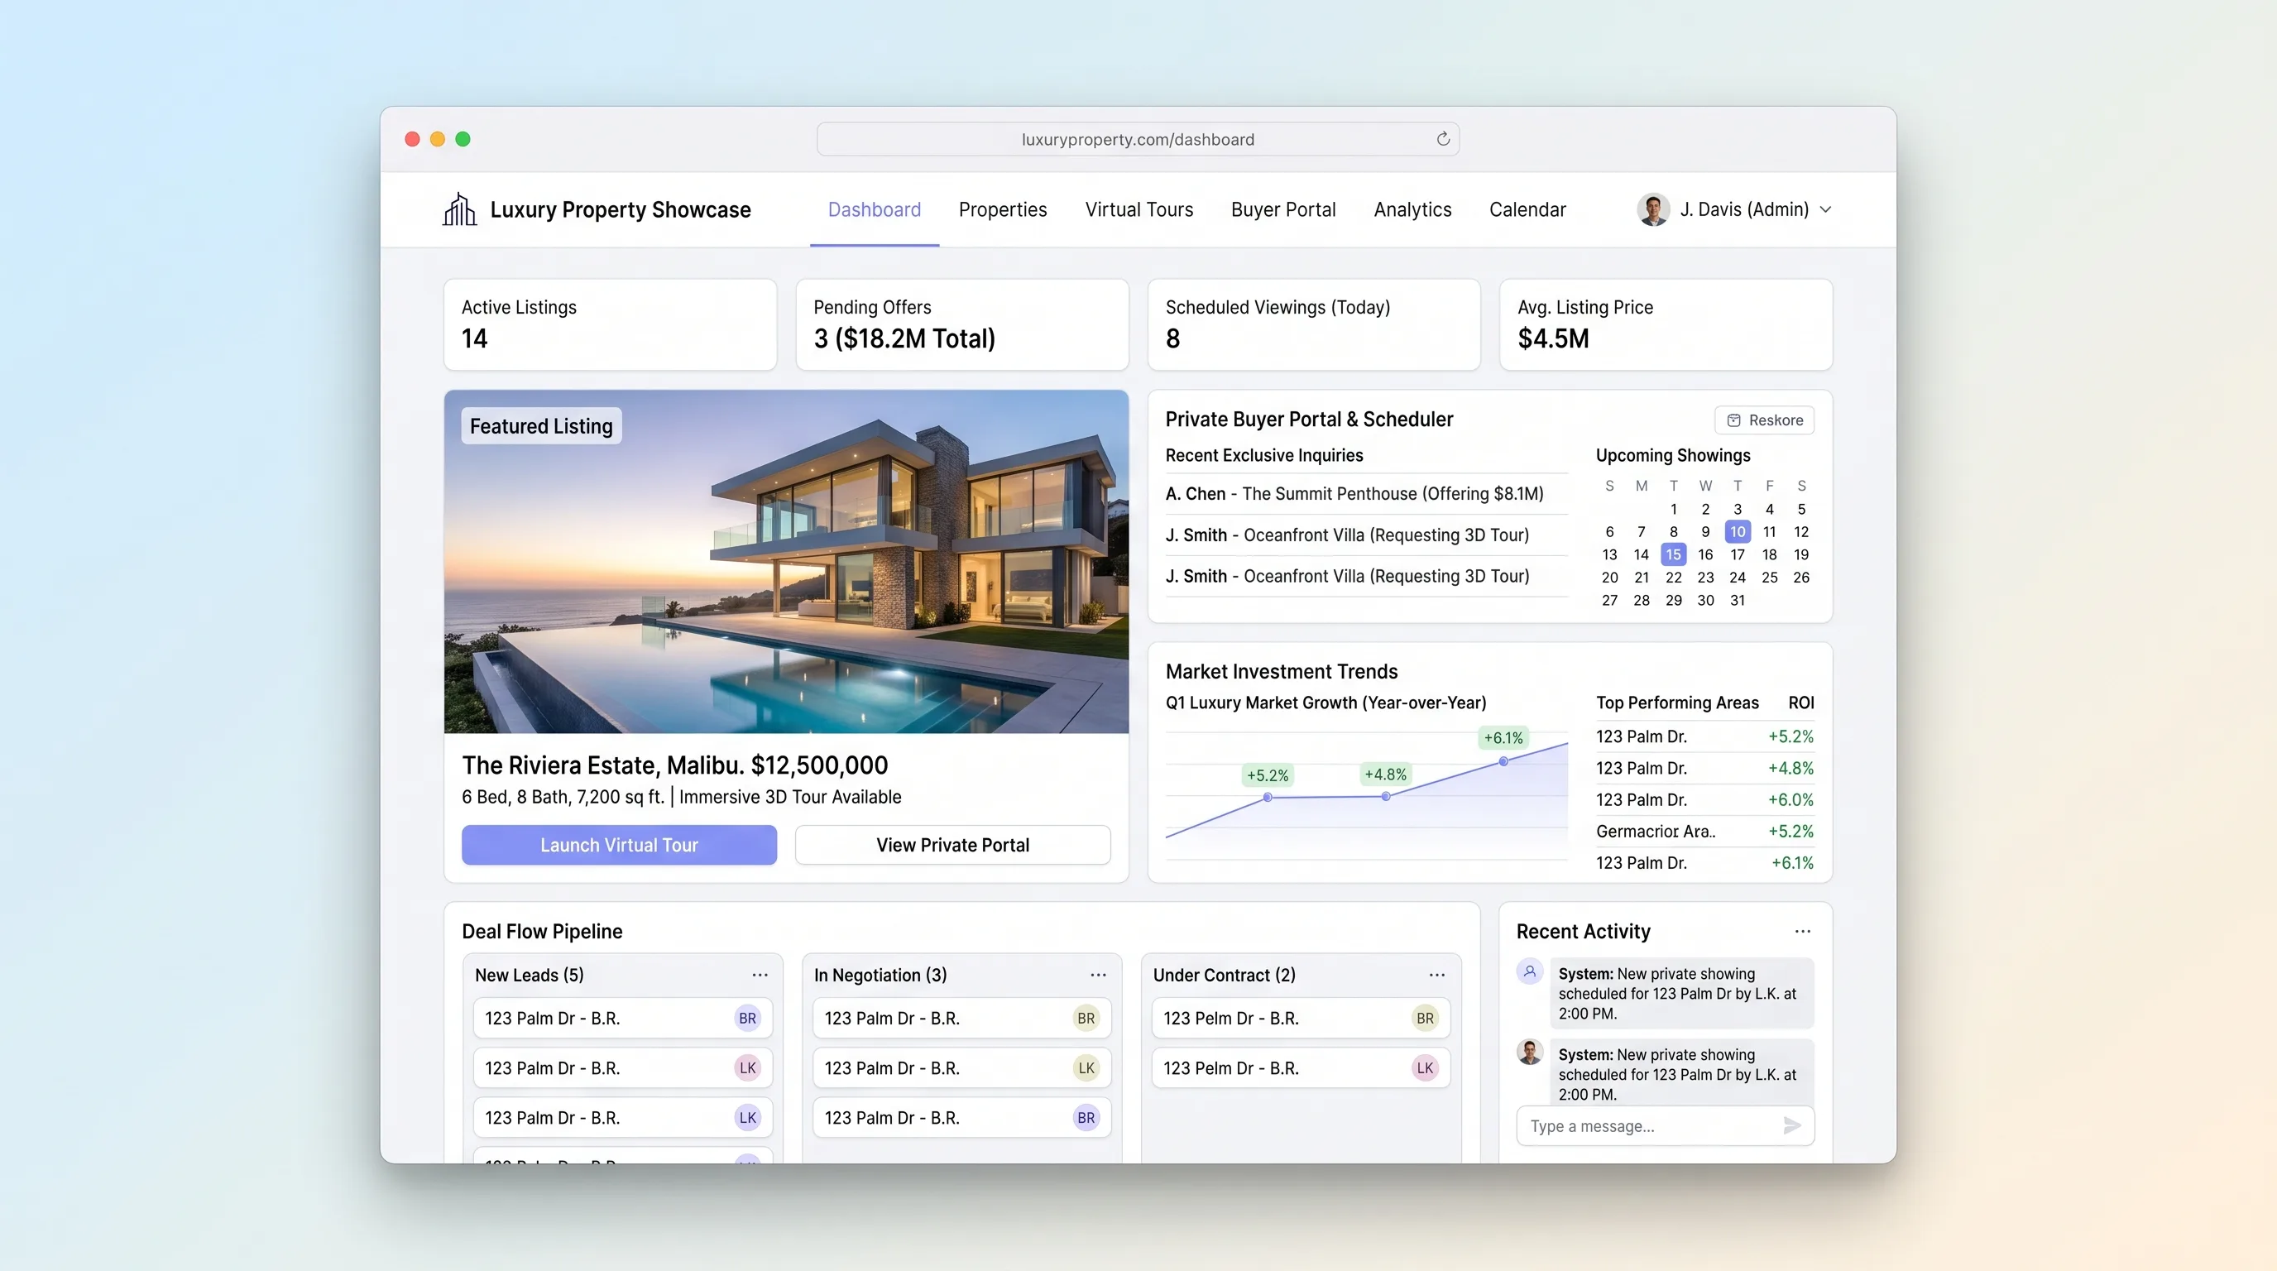Click the +6.1% data point on the growth chart
This screenshot has height=1271, width=2277.
pyautogui.click(x=1503, y=761)
